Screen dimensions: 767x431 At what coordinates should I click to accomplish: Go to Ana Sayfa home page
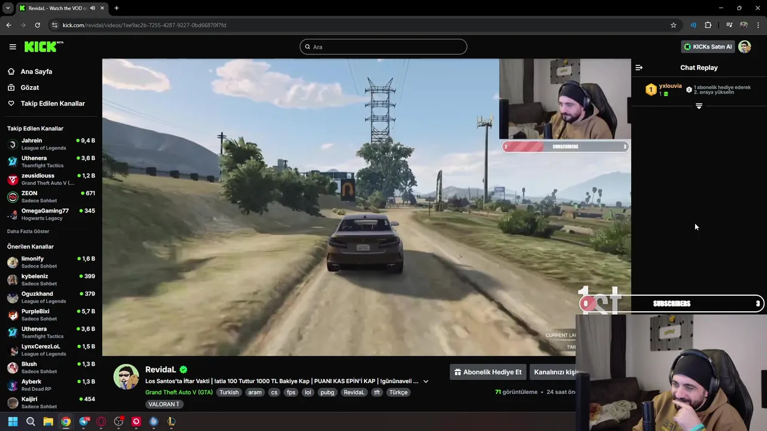(x=36, y=71)
